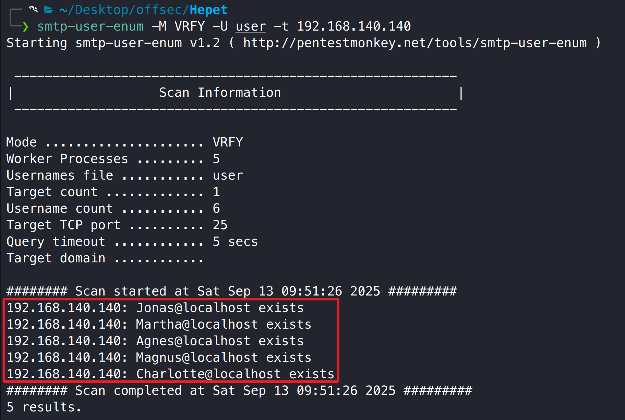Viewport: 625px width, 420px height.
Task: Click the Scan Information header text
Action: (220, 93)
